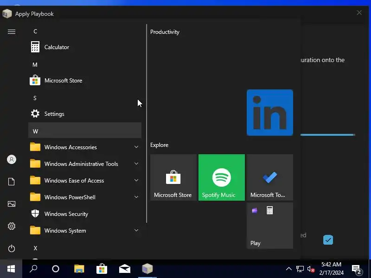Open taskbar Search magnifier

point(33,269)
